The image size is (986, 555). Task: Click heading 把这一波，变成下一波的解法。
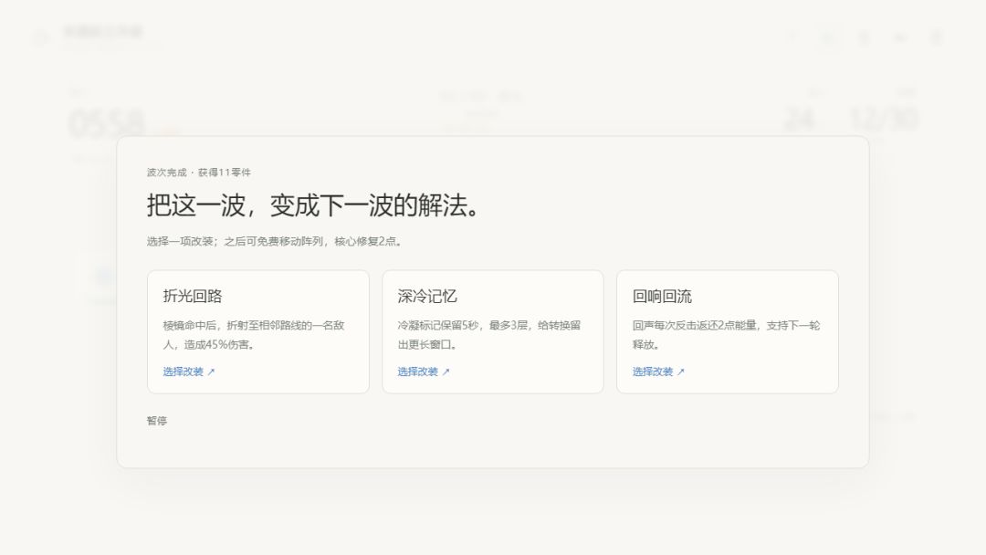click(314, 205)
